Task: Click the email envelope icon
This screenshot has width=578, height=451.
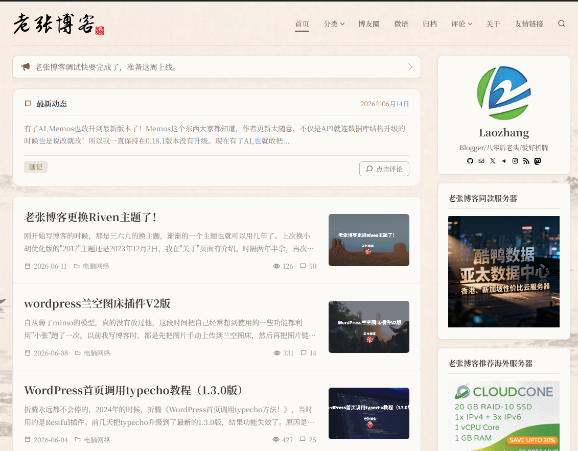Action: (481, 161)
